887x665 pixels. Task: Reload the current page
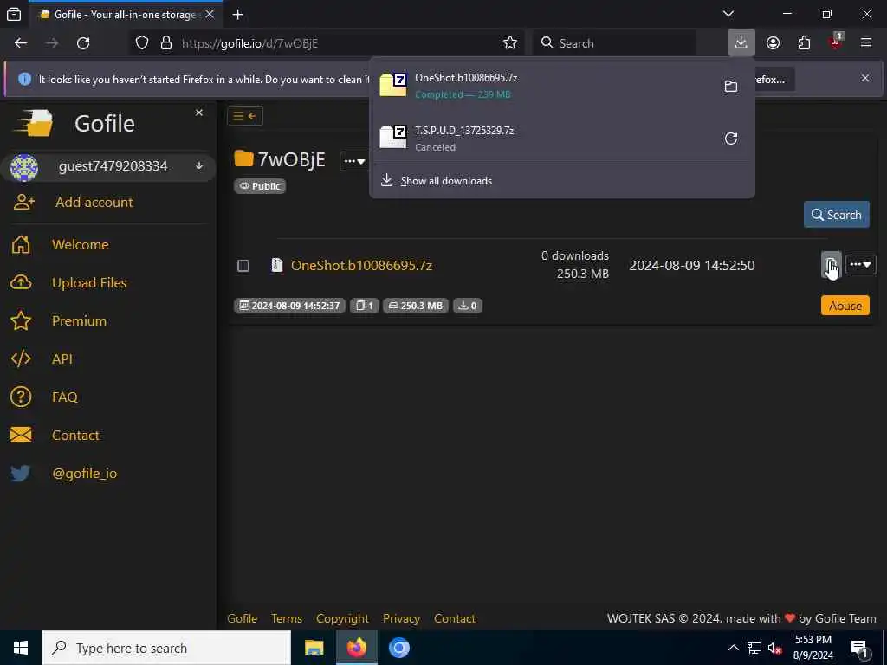tap(83, 43)
